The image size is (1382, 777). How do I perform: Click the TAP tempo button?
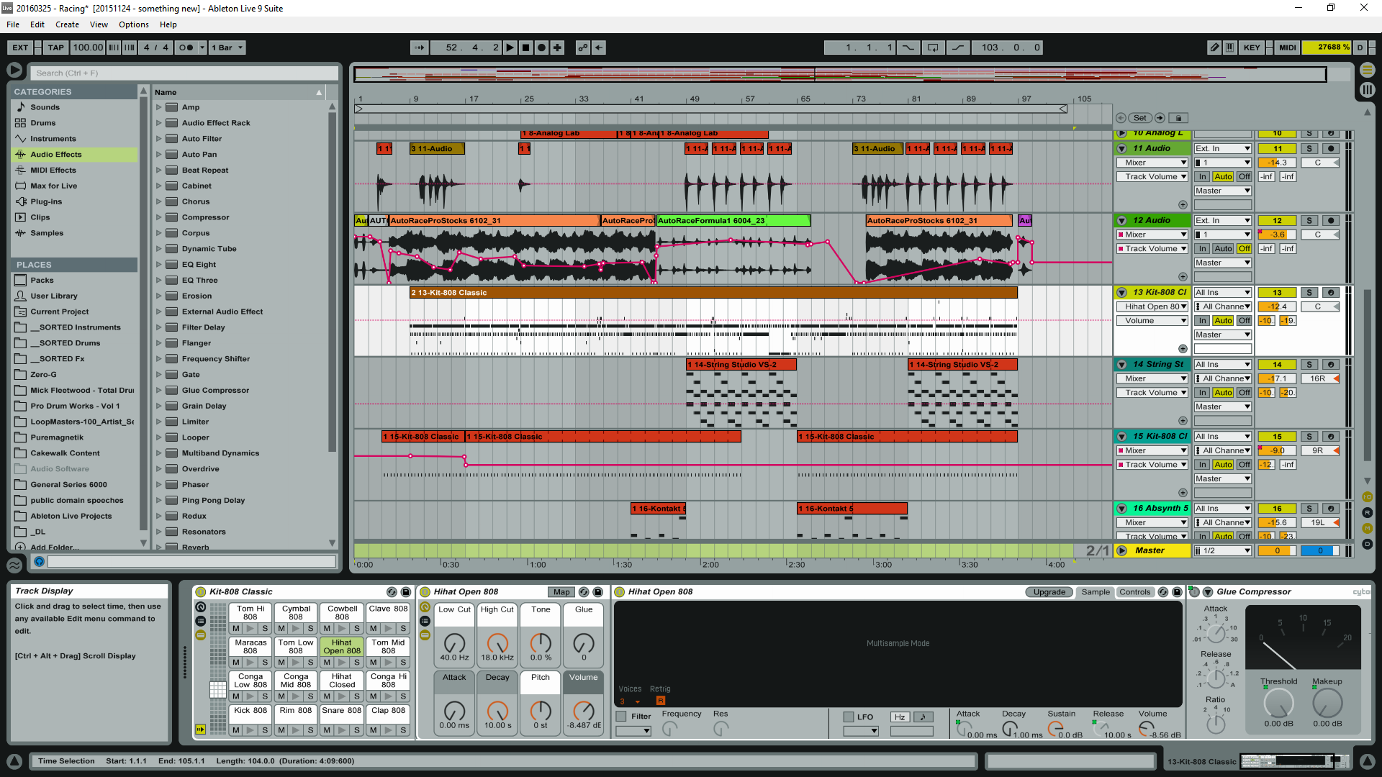(x=55, y=47)
